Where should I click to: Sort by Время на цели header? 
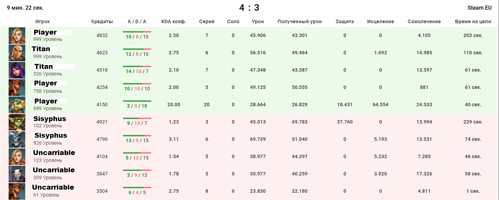coord(473,21)
